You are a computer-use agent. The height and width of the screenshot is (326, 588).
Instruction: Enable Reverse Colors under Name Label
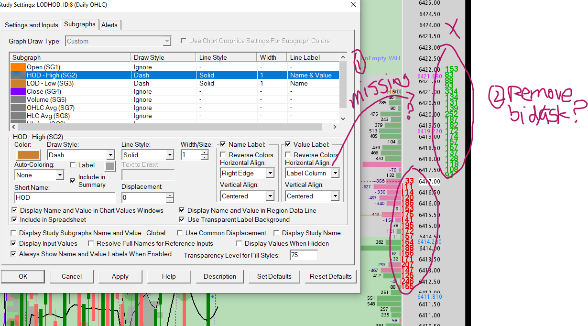pos(223,155)
